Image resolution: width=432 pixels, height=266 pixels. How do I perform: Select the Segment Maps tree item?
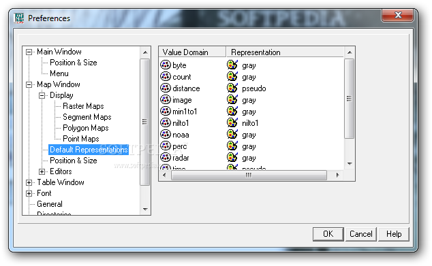click(x=87, y=117)
